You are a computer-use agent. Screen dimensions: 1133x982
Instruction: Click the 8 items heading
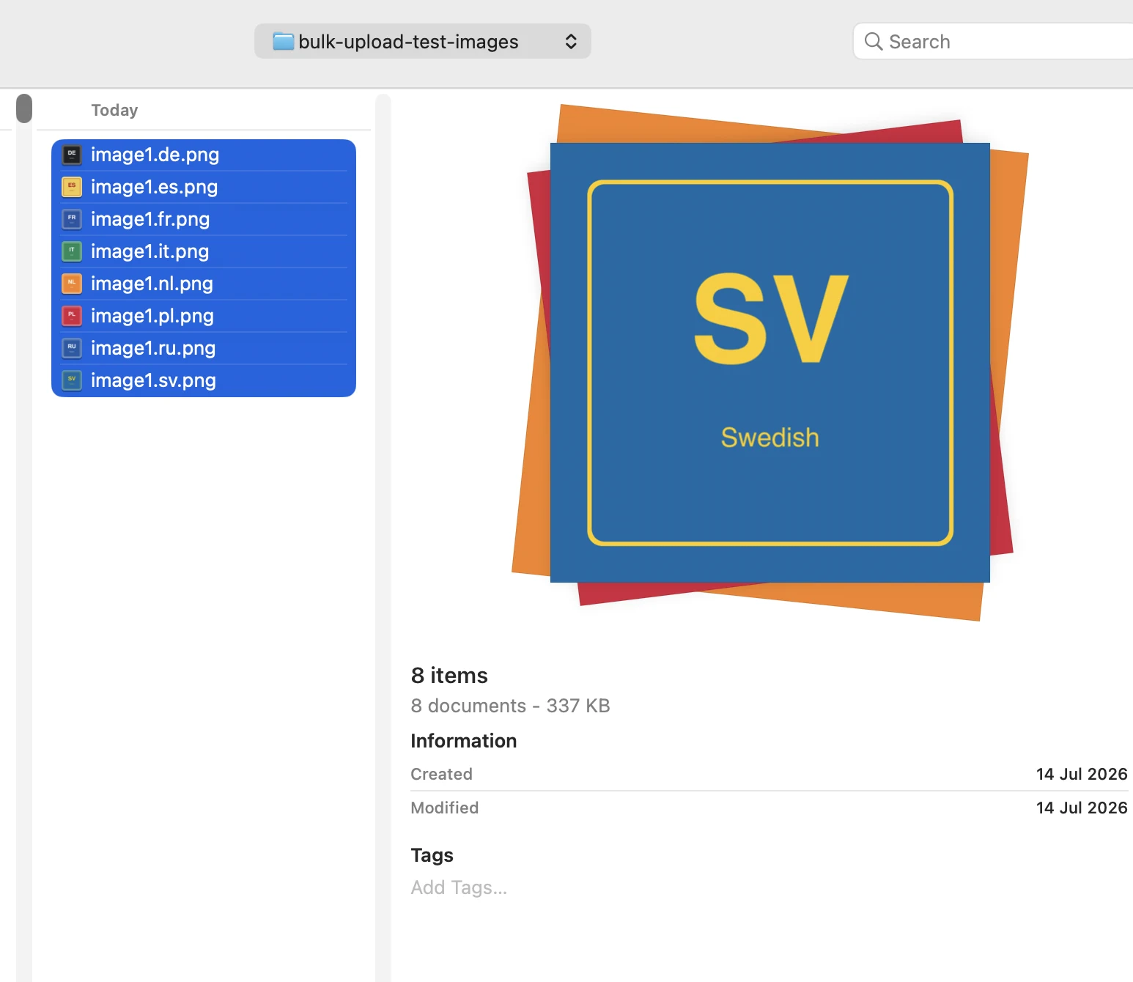pos(449,675)
